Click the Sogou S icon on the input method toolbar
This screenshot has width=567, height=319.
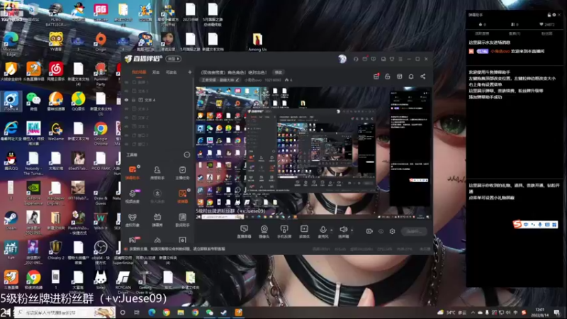[x=517, y=225]
